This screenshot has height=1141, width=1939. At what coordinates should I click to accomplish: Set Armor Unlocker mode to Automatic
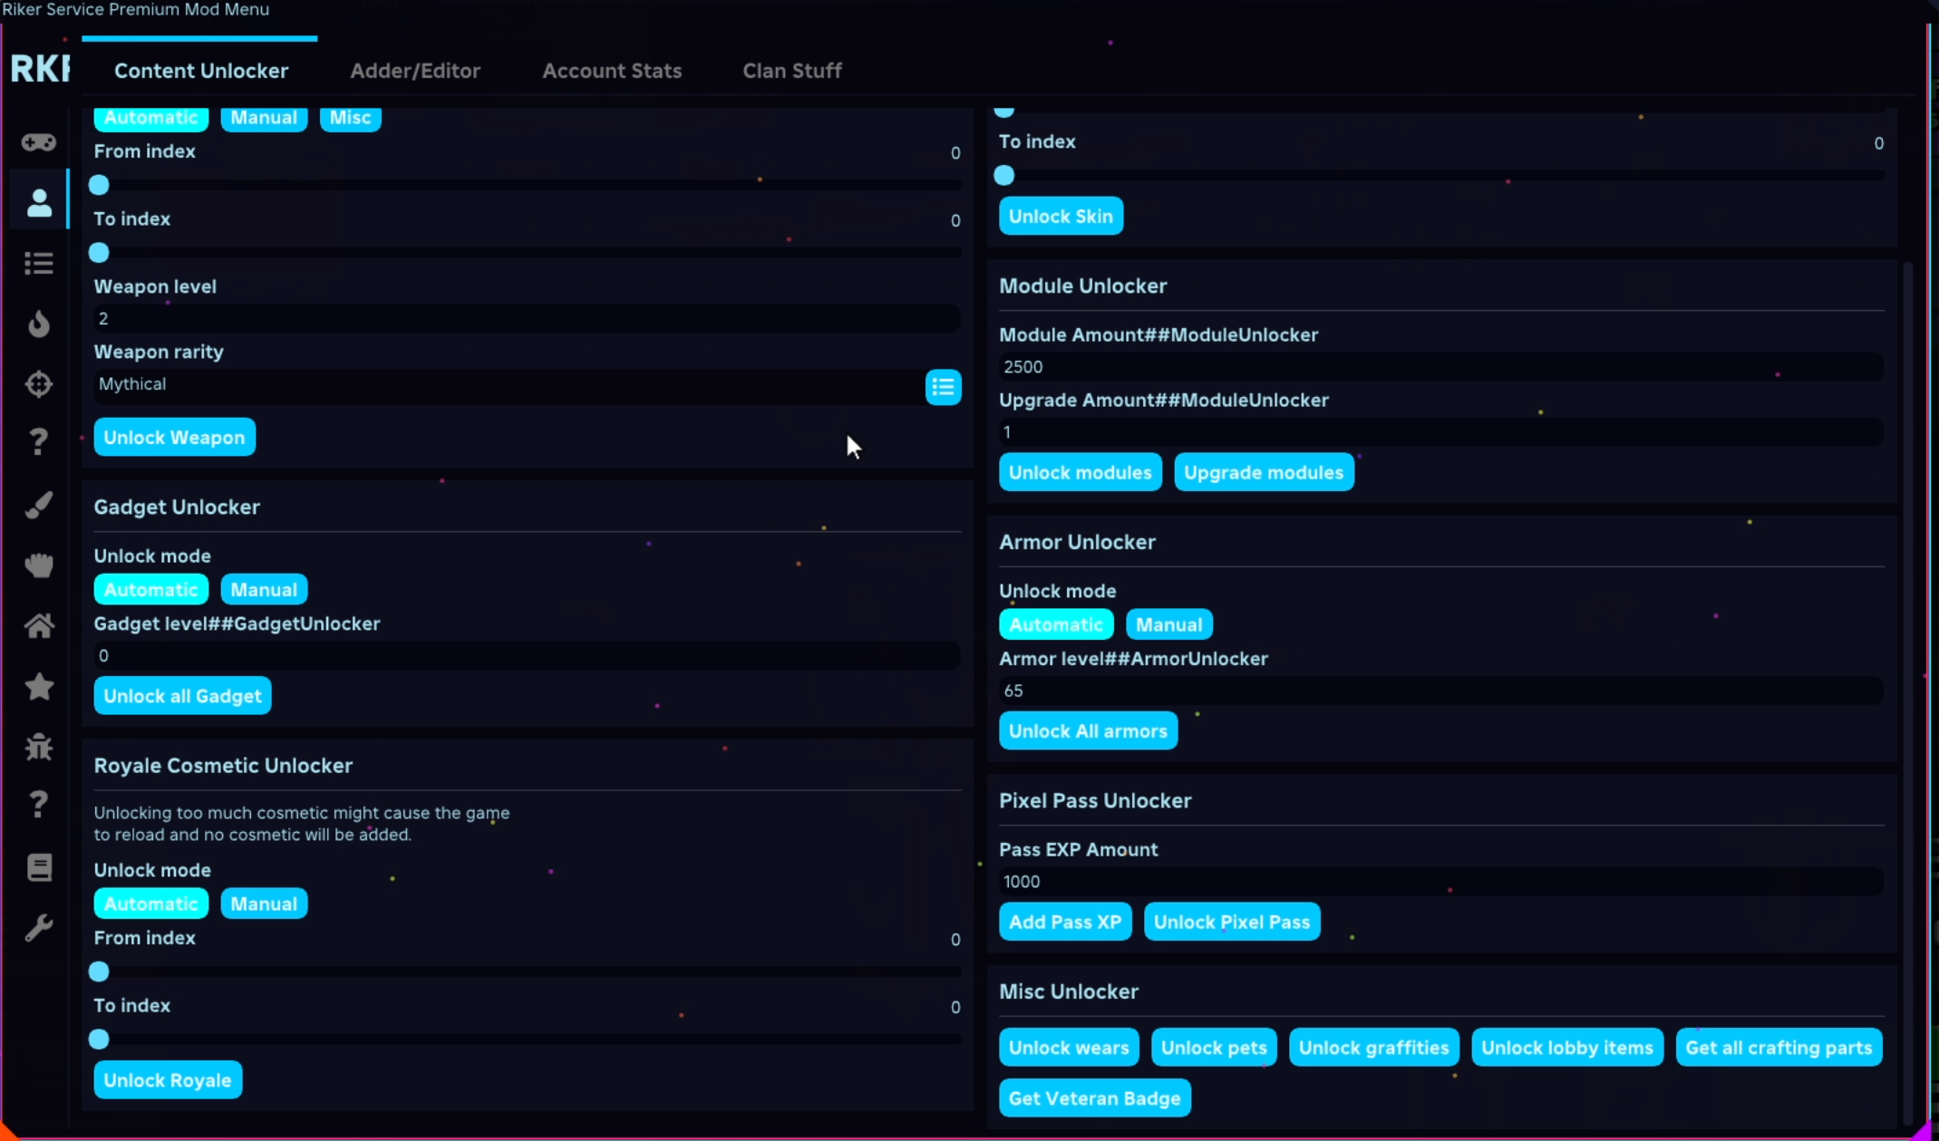[1055, 624]
